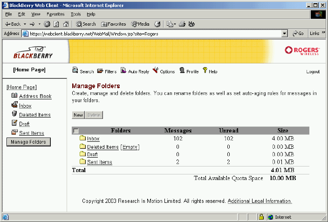Click the Draft pencil icon in sidebar
Screen dimensions: 328x222
coord(14,123)
